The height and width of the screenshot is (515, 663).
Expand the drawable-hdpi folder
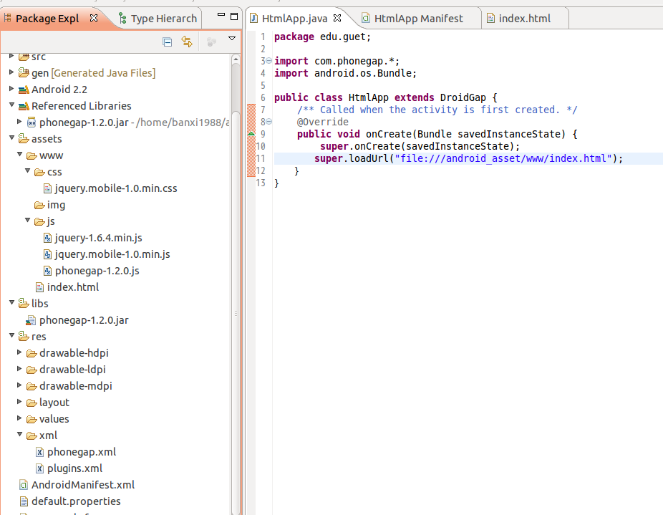tap(19, 352)
